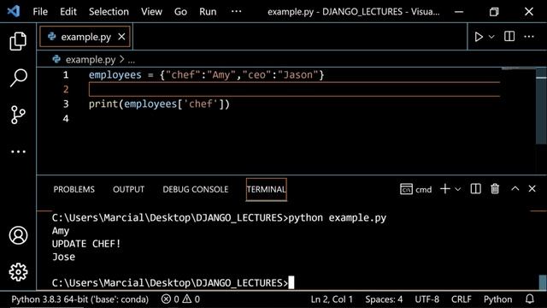The image size is (547, 308).
Task: Open the File menu
Action: (40, 11)
